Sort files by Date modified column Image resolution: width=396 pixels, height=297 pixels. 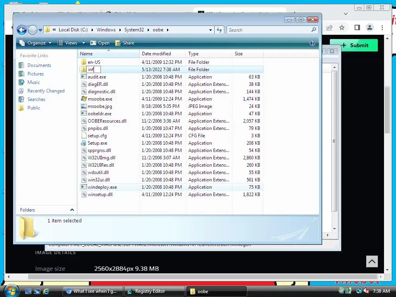point(163,53)
